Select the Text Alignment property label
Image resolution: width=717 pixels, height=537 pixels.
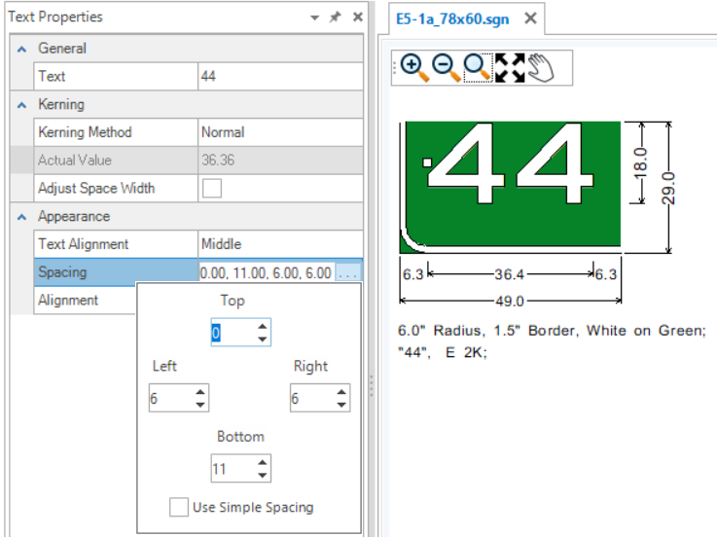(84, 244)
